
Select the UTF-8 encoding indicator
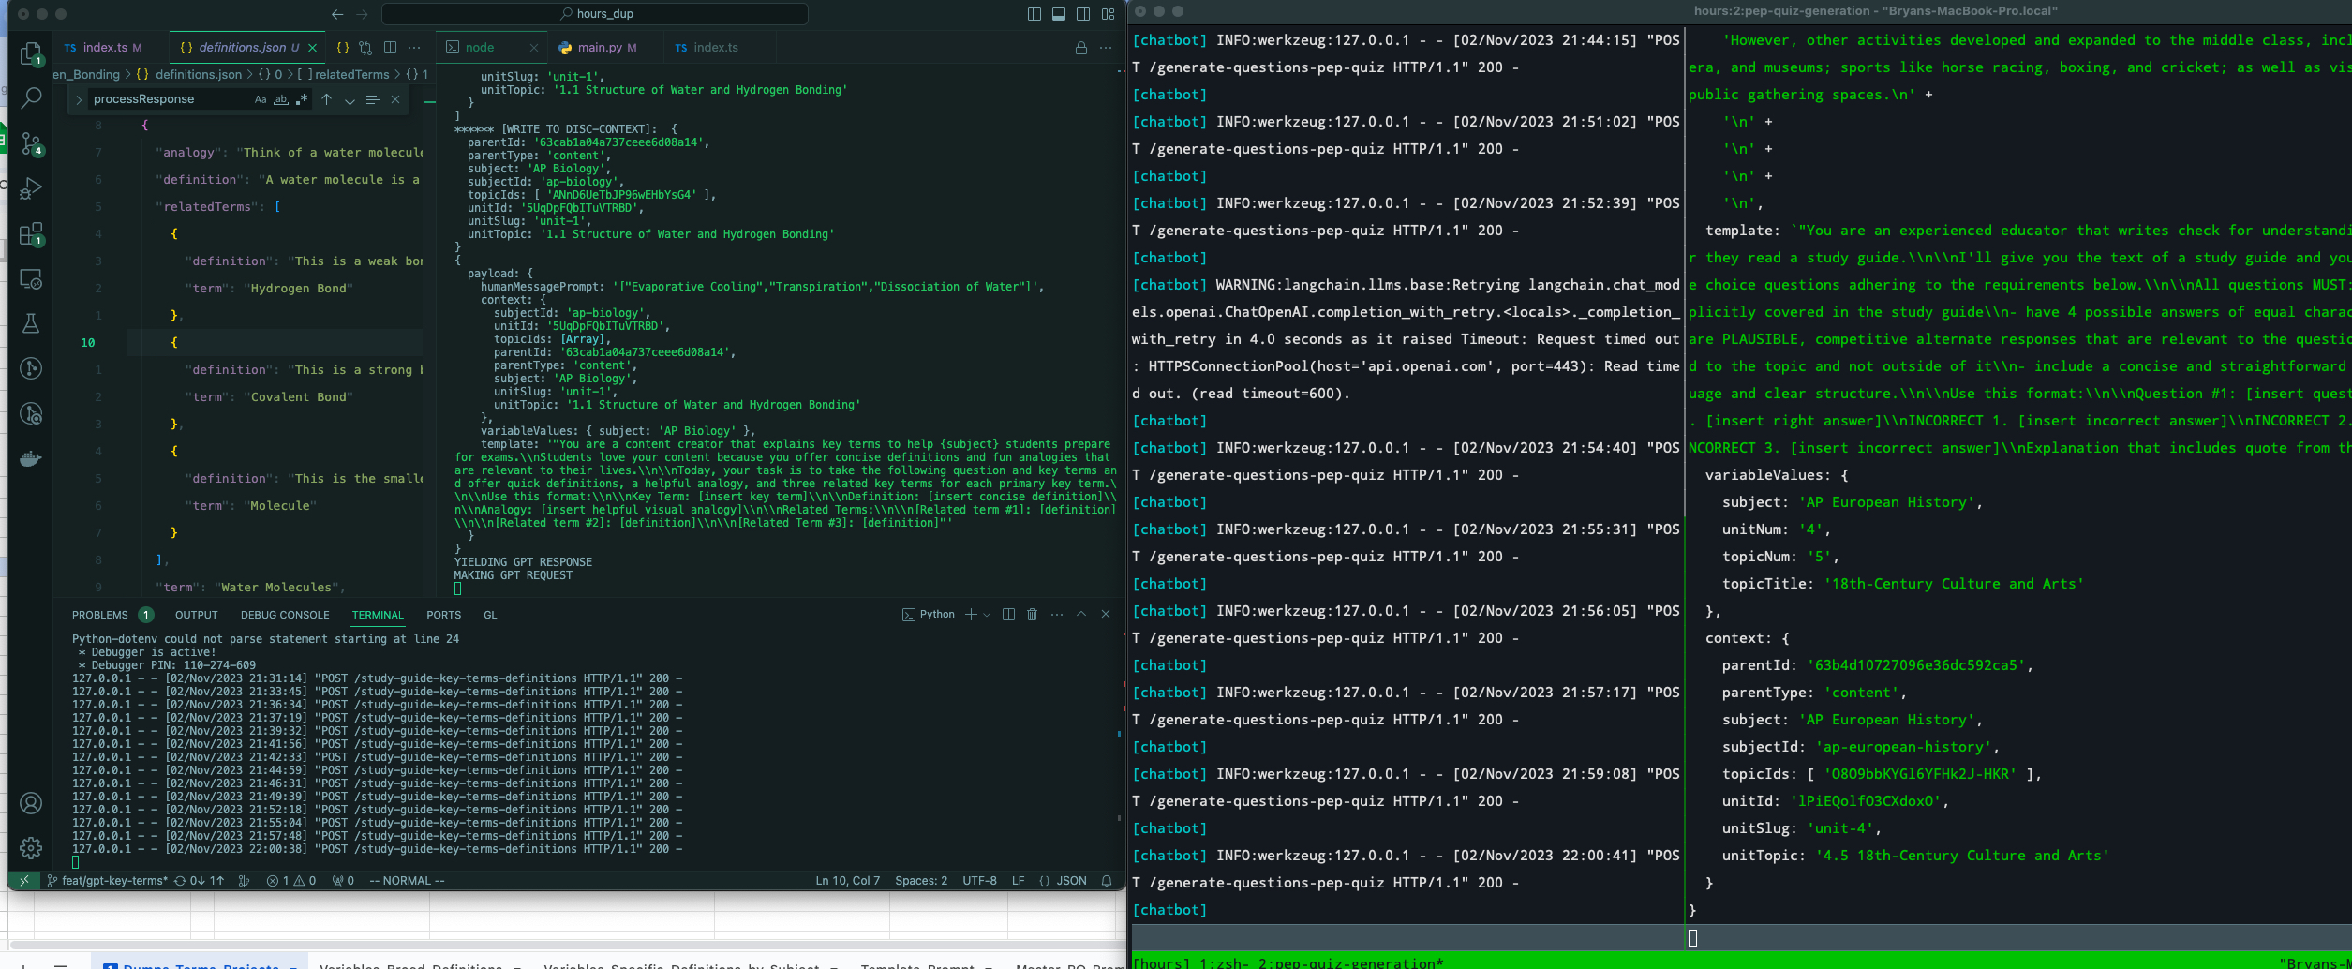[980, 881]
